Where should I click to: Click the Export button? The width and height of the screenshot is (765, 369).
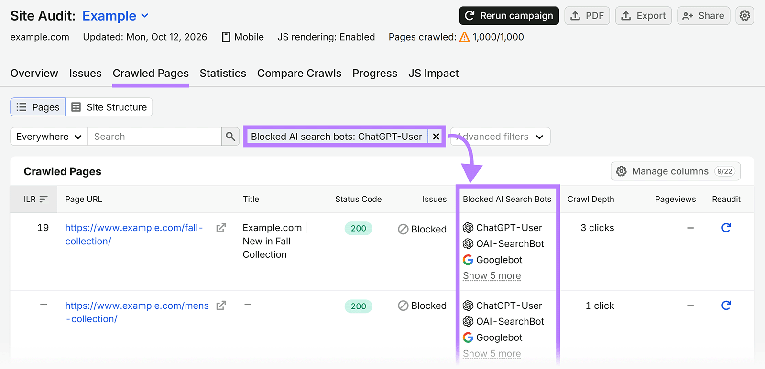click(644, 16)
